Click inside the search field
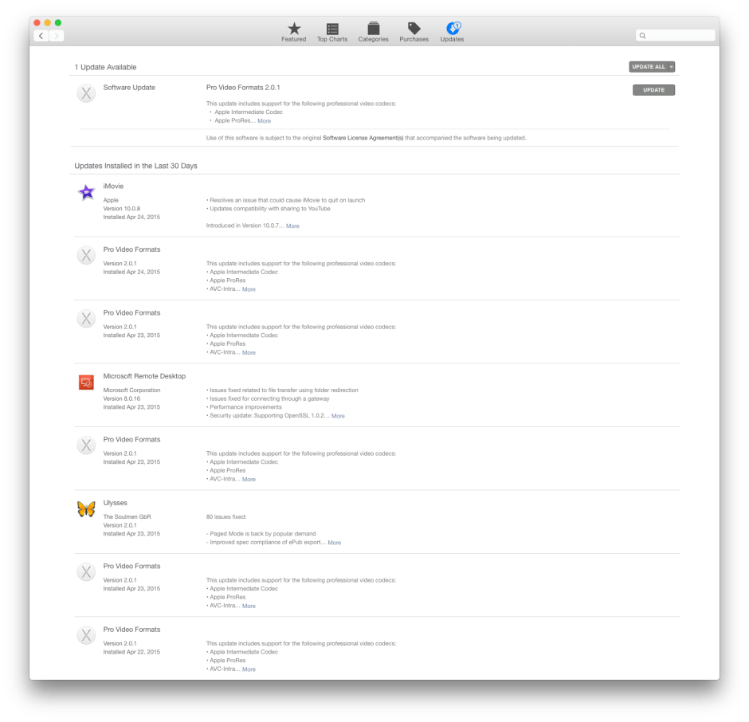This screenshot has height=722, width=749. point(675,35)
